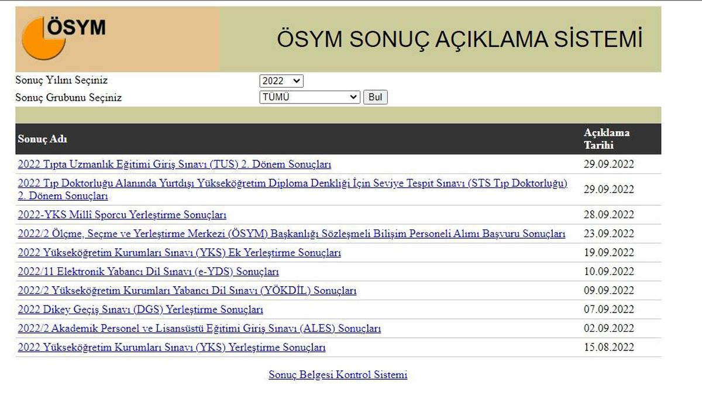
Task: Click the Bul button
Action: [376, 97]
